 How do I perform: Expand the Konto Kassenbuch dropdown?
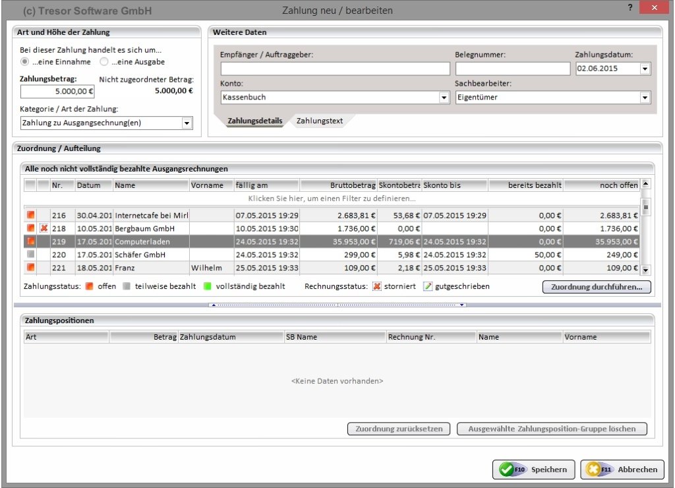click(444, 98)
